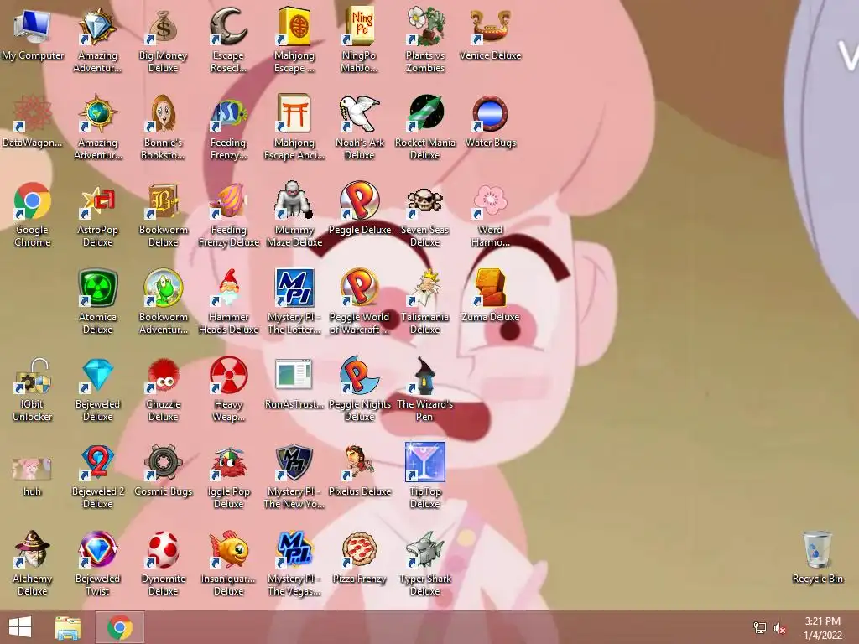
Task: Open the Alchemy Deluxe wizard icon
Action: click(x=33, y=549)
